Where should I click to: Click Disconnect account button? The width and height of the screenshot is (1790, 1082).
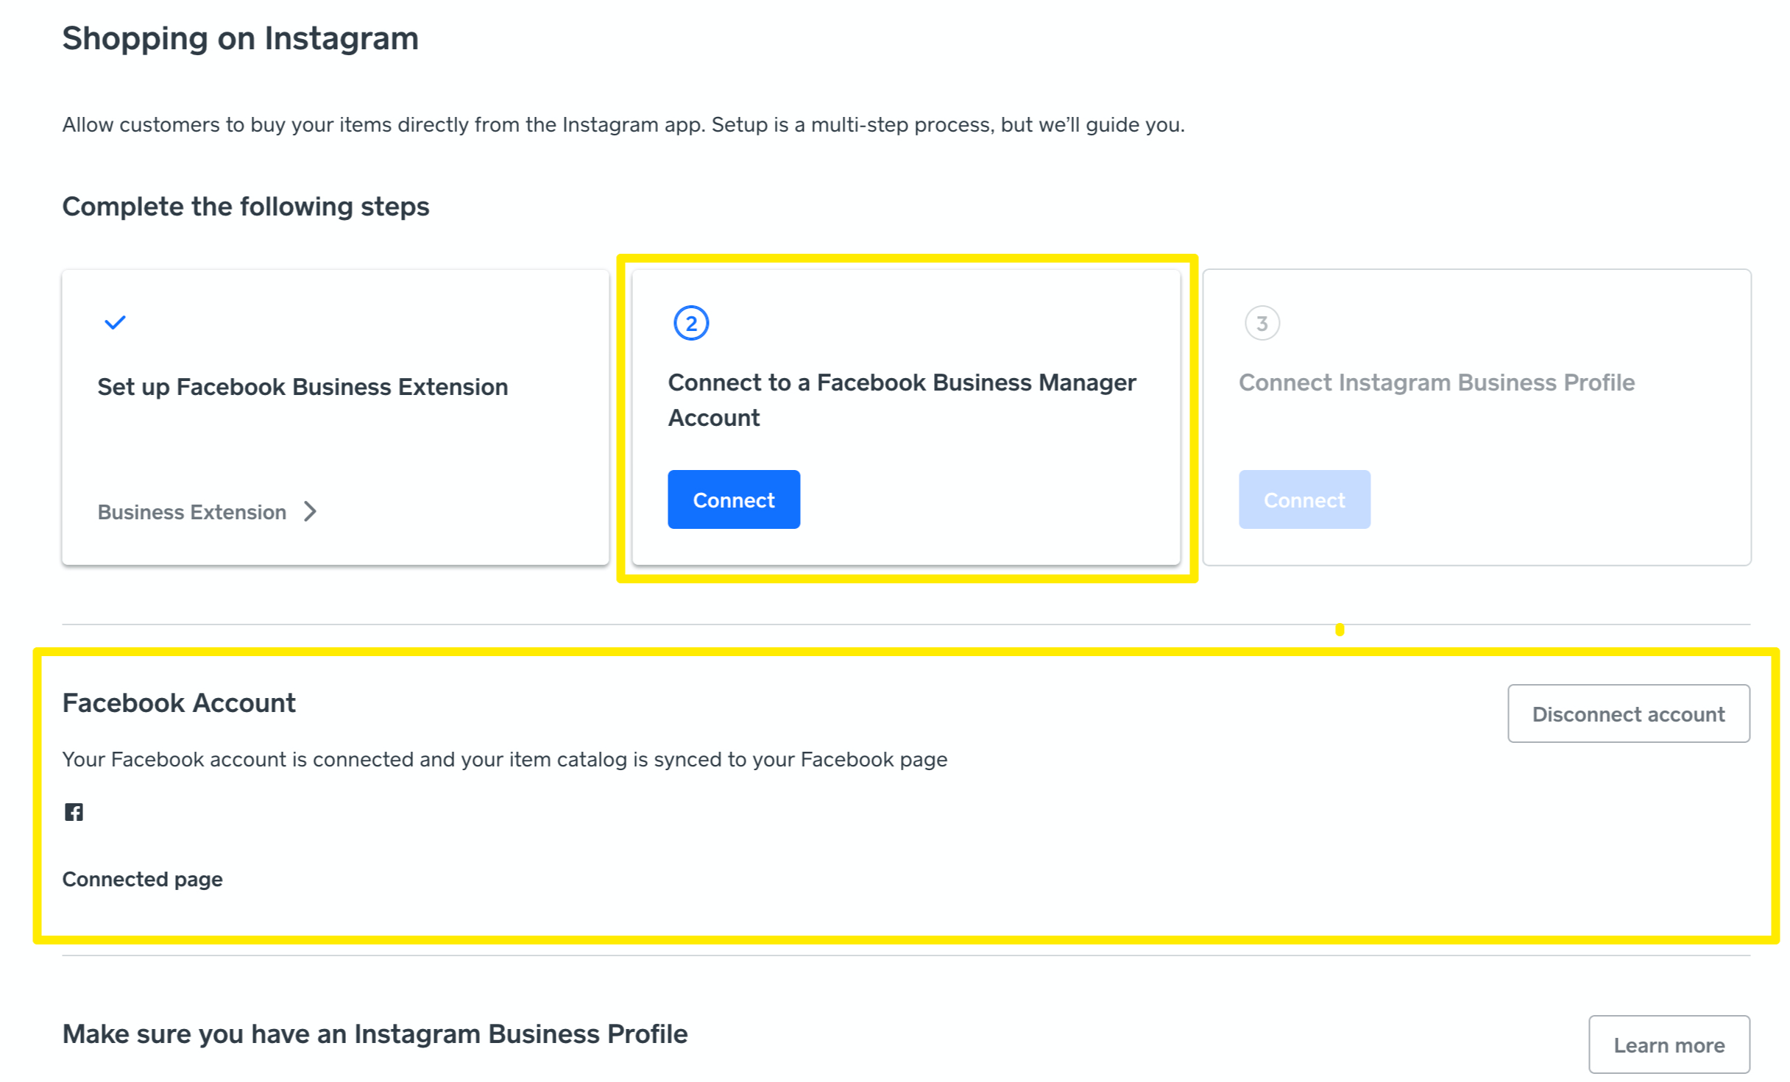[1627, 713]
